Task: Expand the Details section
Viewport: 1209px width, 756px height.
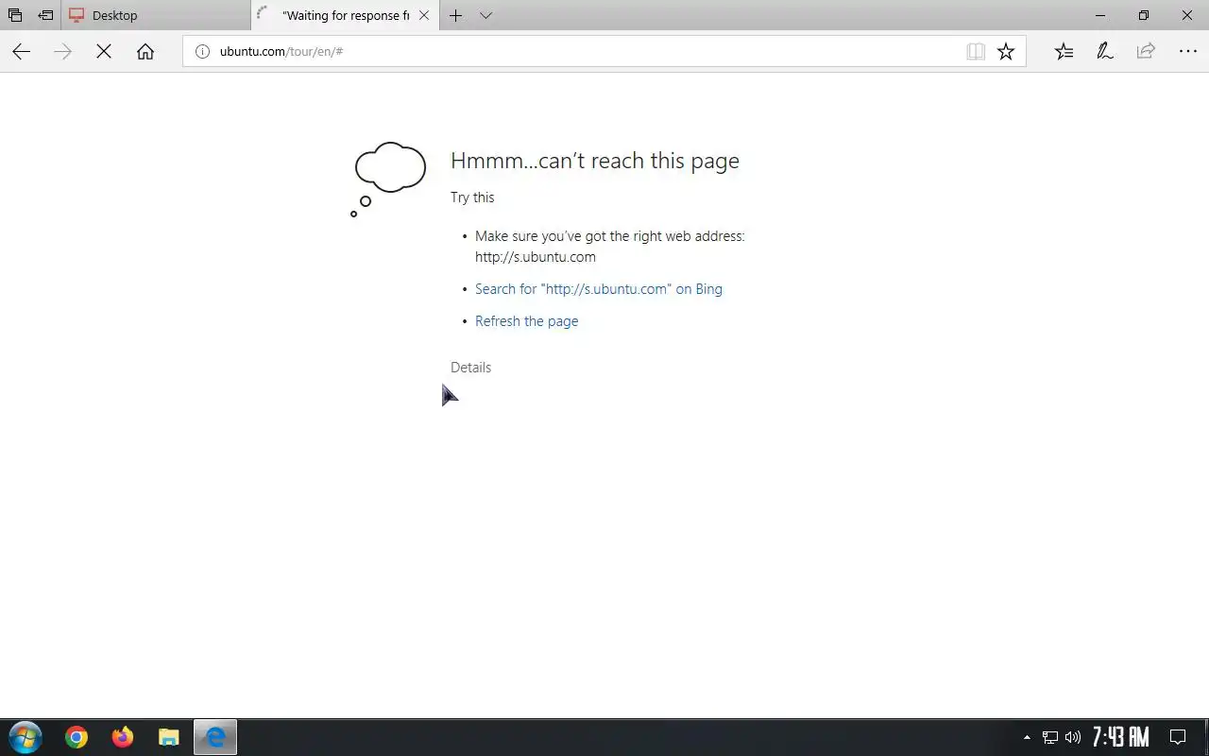Action: [x=470, y=368]
